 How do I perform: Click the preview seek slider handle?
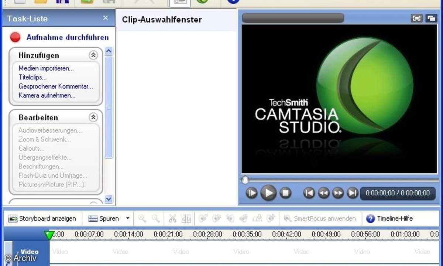[x=245, y=180]
